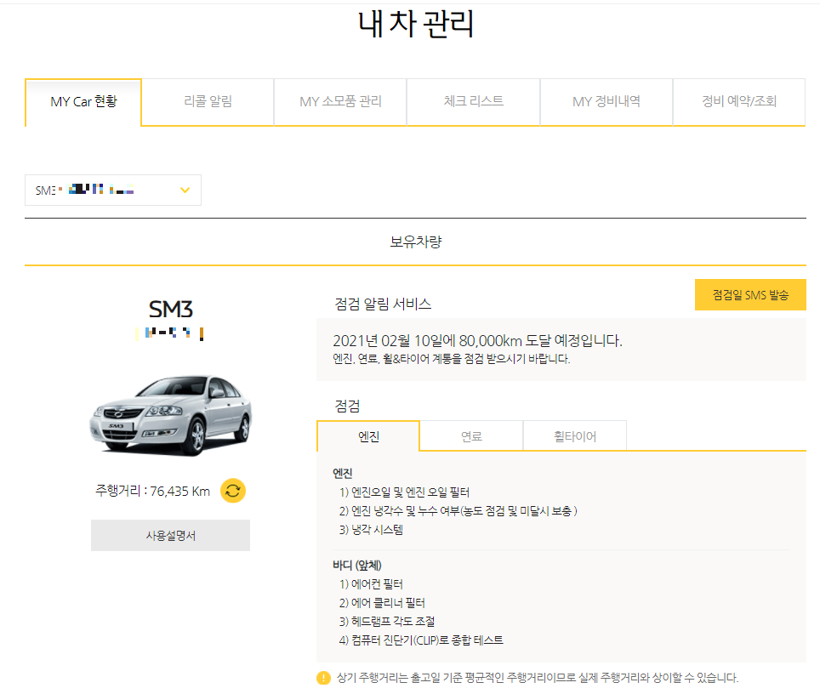Open the 사용설명서 manual button
This screenshot has width=820, height=694.
point(170,536)
